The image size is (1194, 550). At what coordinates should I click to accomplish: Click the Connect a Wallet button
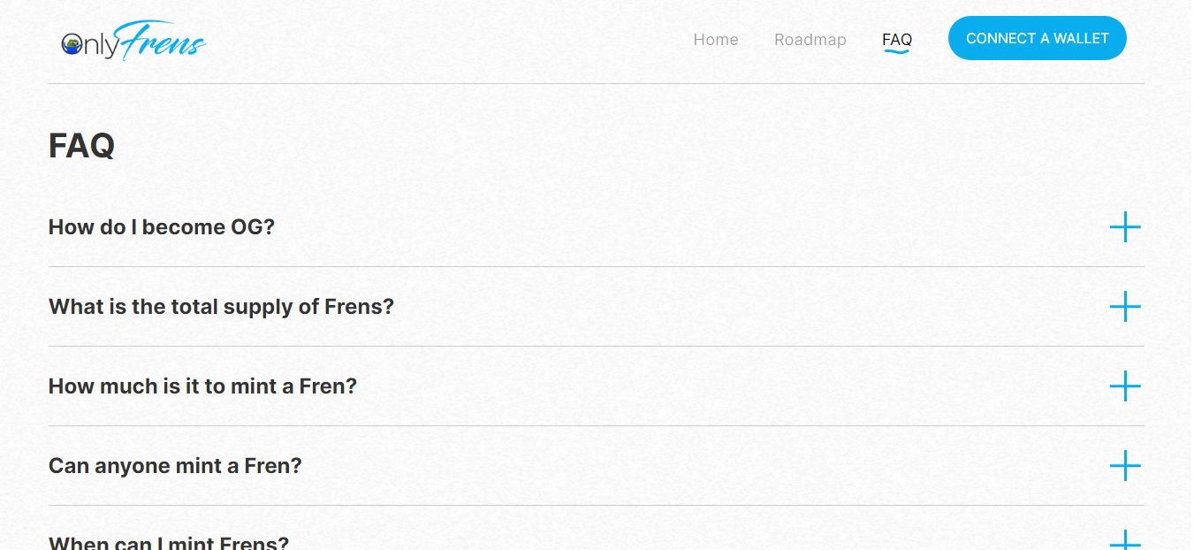(x=1038, y=38)
